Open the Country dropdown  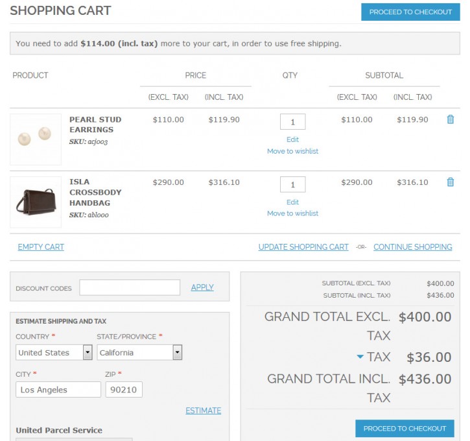tap(54, 352)
